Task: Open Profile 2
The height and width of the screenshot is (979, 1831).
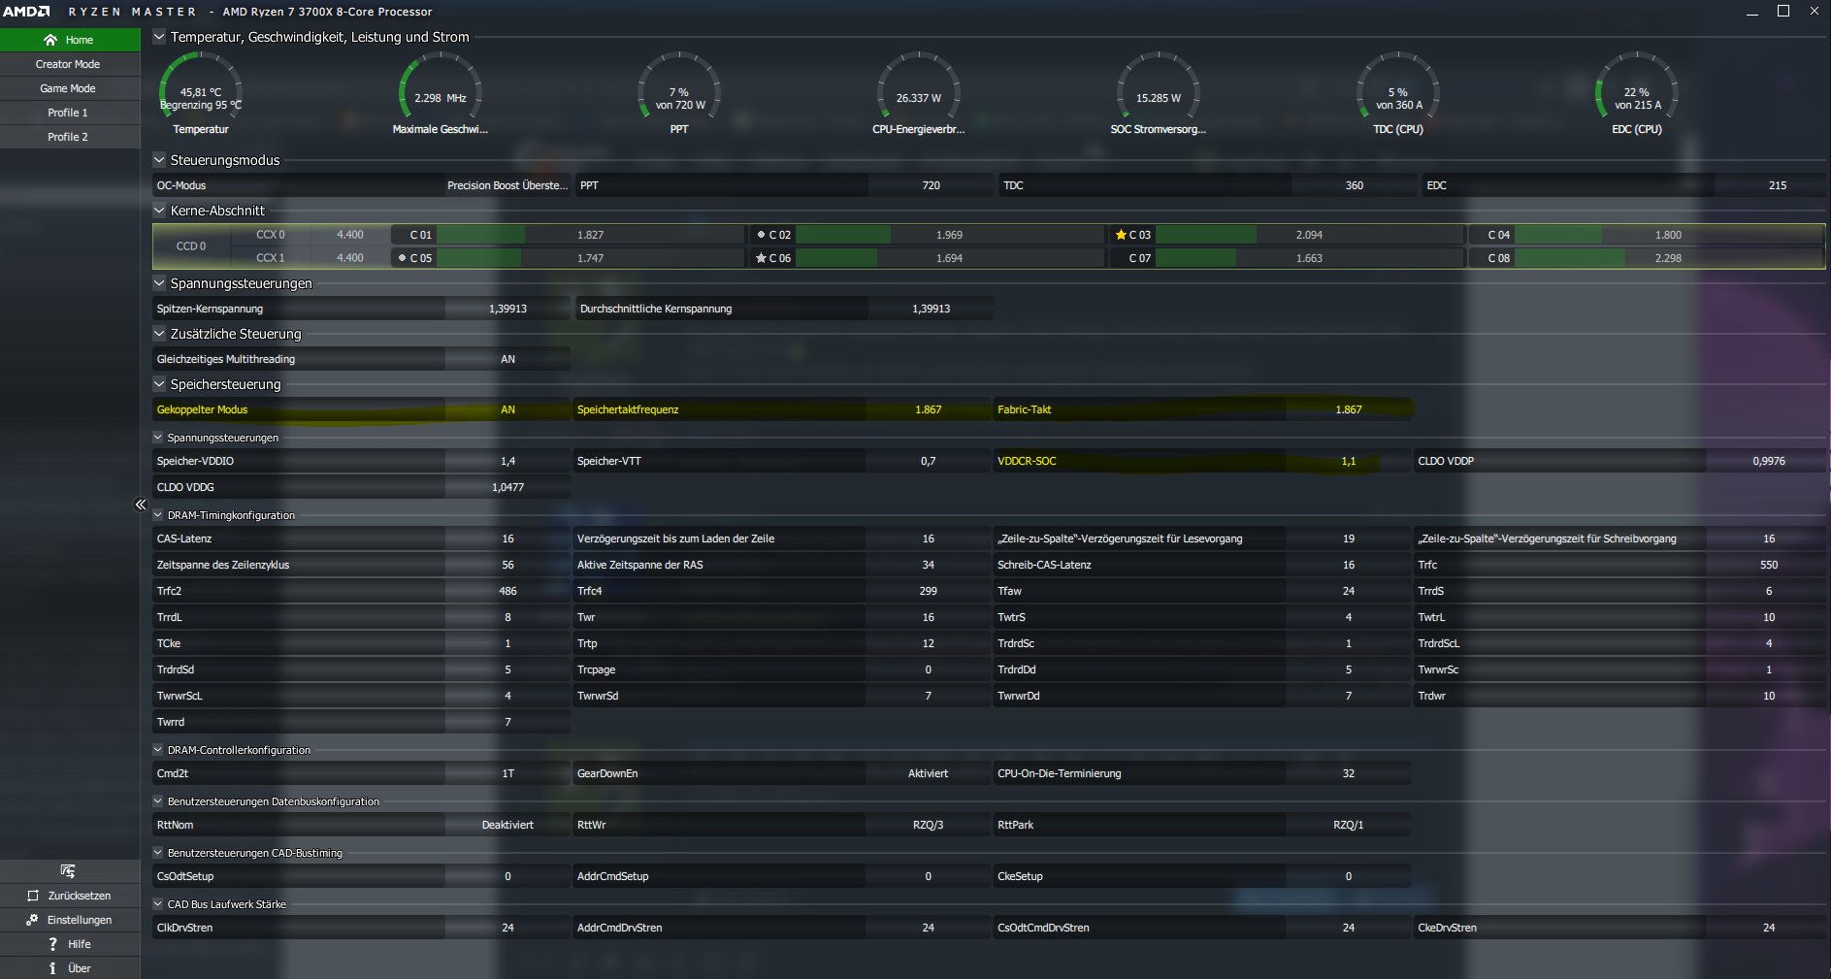Action: click(70, 137)
